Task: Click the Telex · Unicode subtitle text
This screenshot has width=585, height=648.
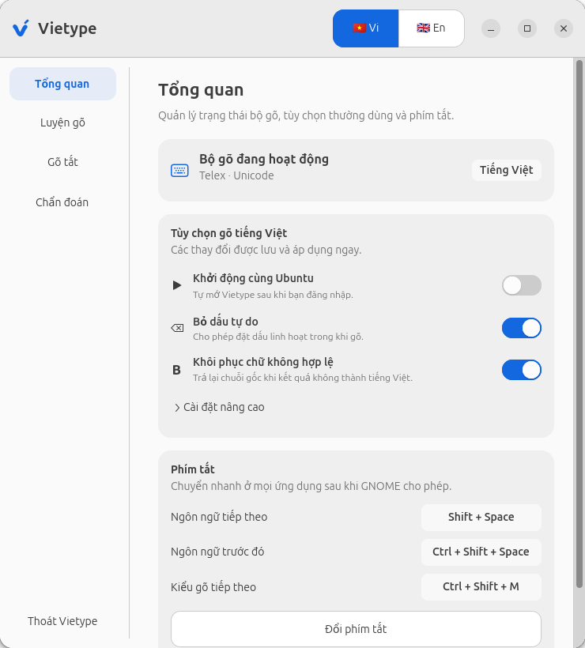Action: [236, 175]
